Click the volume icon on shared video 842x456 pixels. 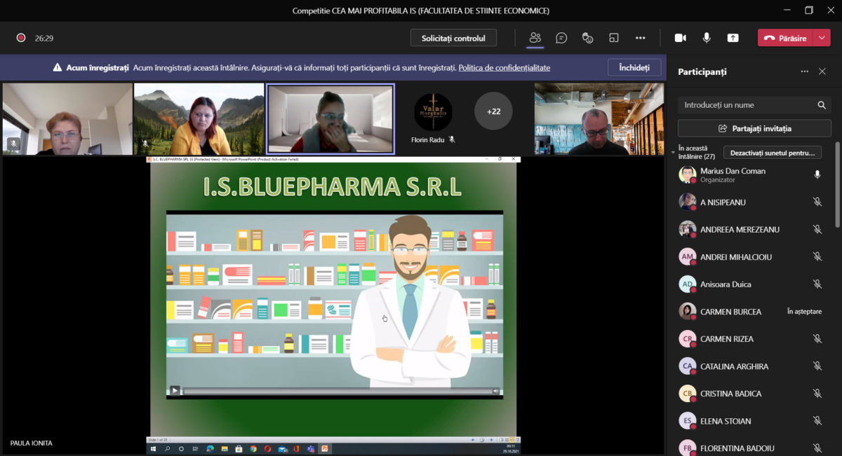click(x=495, y=391)
